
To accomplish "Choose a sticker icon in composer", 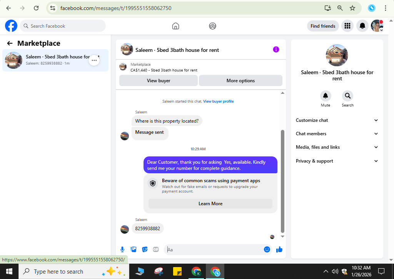I will pyautogui.click(x=145, y=249).
